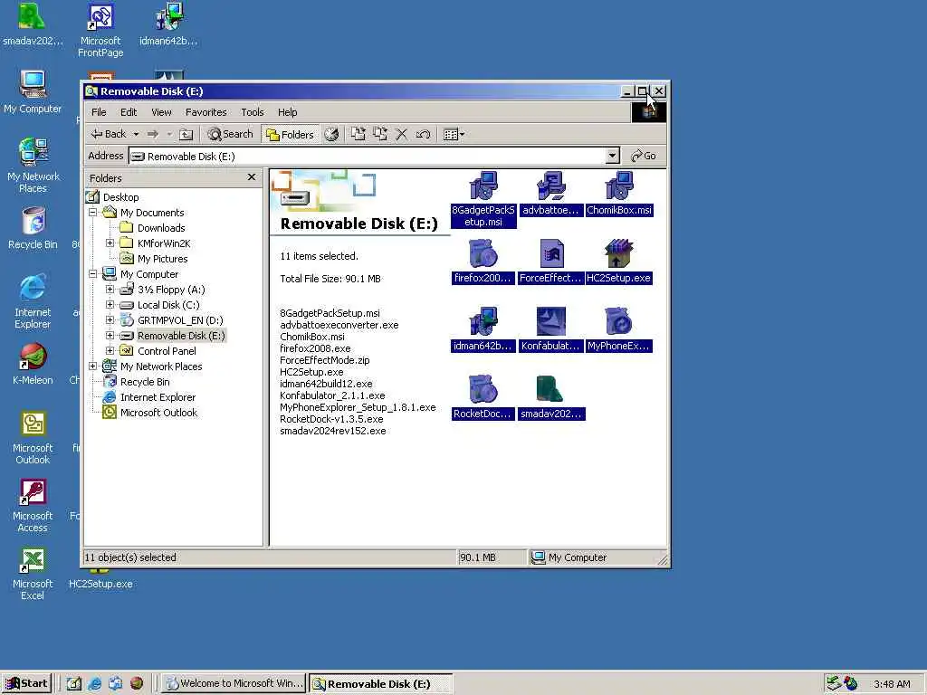Click the History toolbar icon

click(x=331, y=134)
